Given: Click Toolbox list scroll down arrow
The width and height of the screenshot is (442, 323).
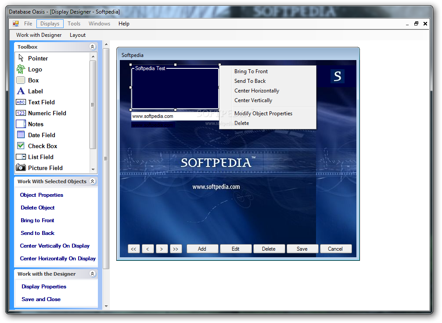Looking at the screenshot, I should [93, 170].
